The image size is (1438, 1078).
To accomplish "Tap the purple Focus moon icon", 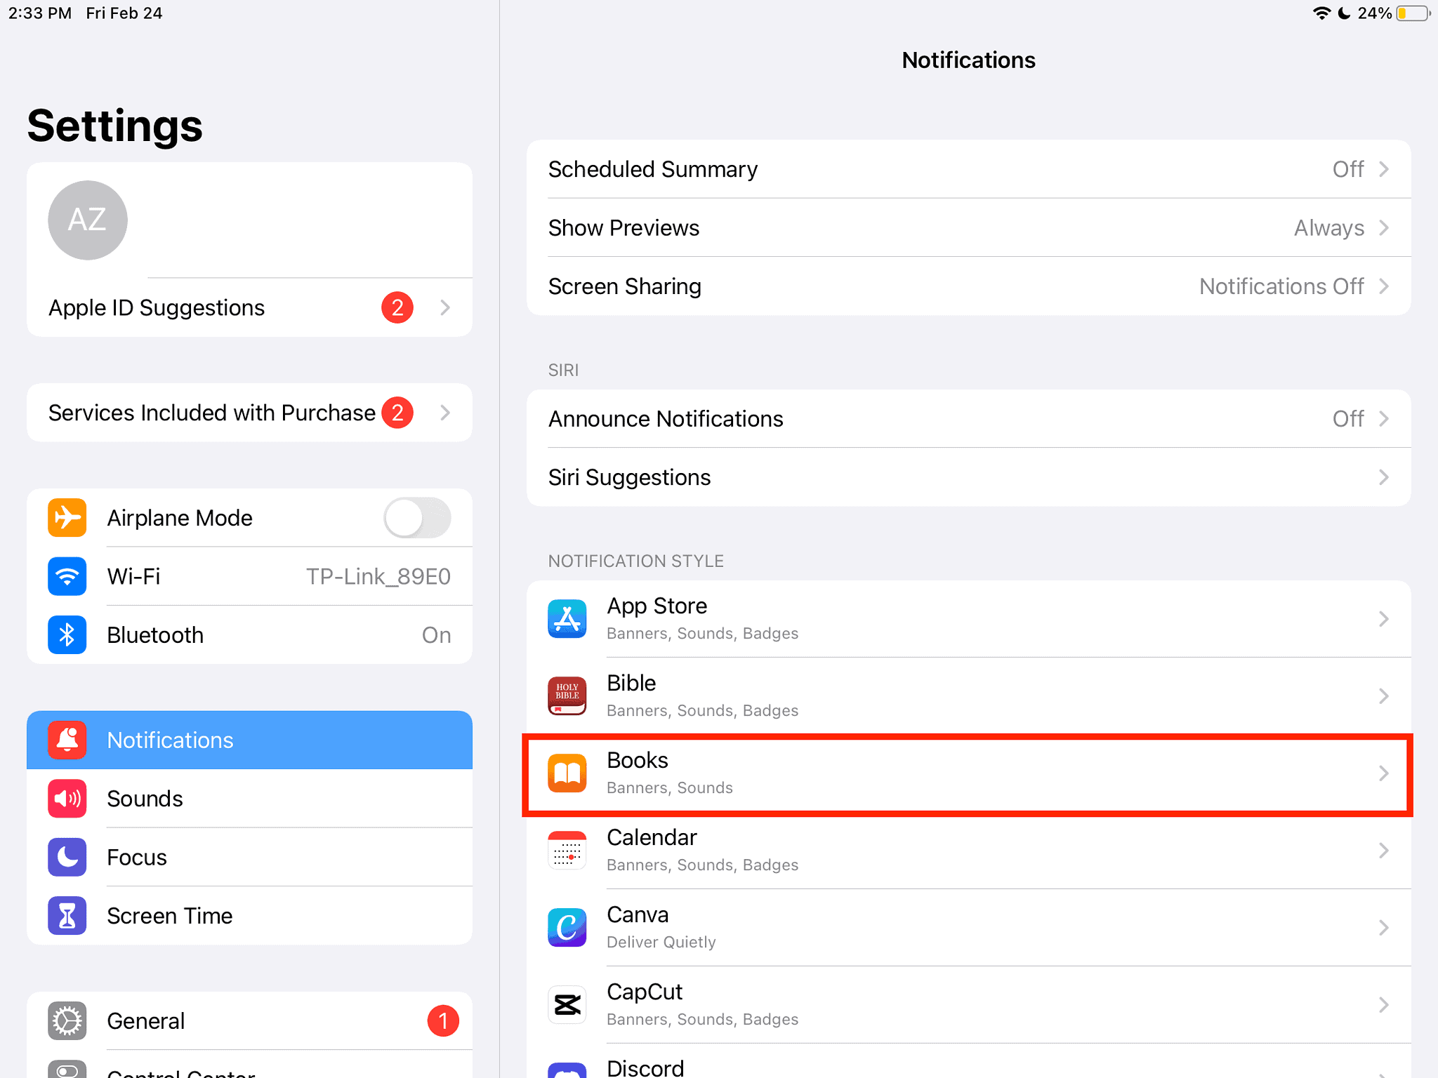I will click(x=67, y=857).
